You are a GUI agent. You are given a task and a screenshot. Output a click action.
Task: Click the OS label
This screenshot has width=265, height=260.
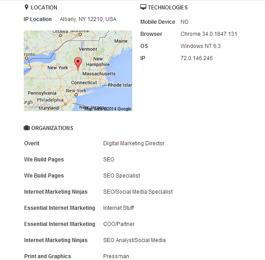pos(144,46)
